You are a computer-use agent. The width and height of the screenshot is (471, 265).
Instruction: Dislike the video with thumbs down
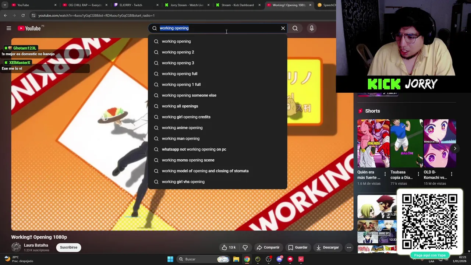pyautogui.click(x=245, y=247)
